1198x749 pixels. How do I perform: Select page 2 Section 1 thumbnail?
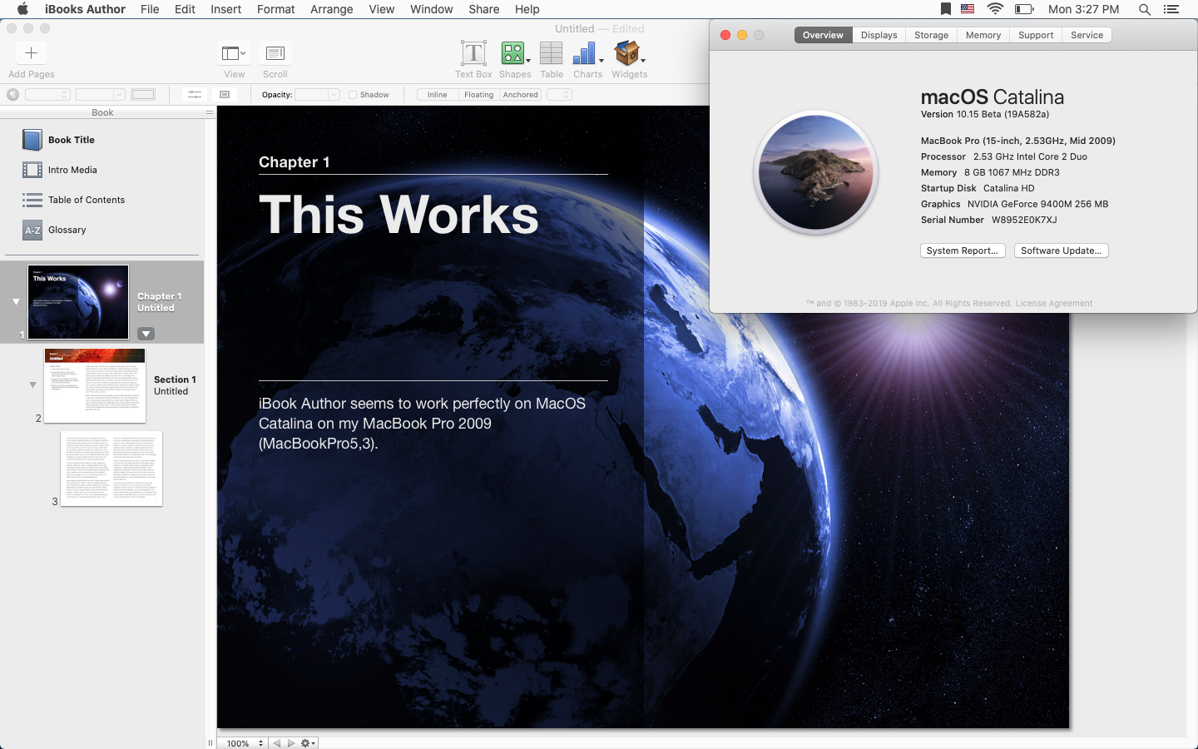[95, 385]
